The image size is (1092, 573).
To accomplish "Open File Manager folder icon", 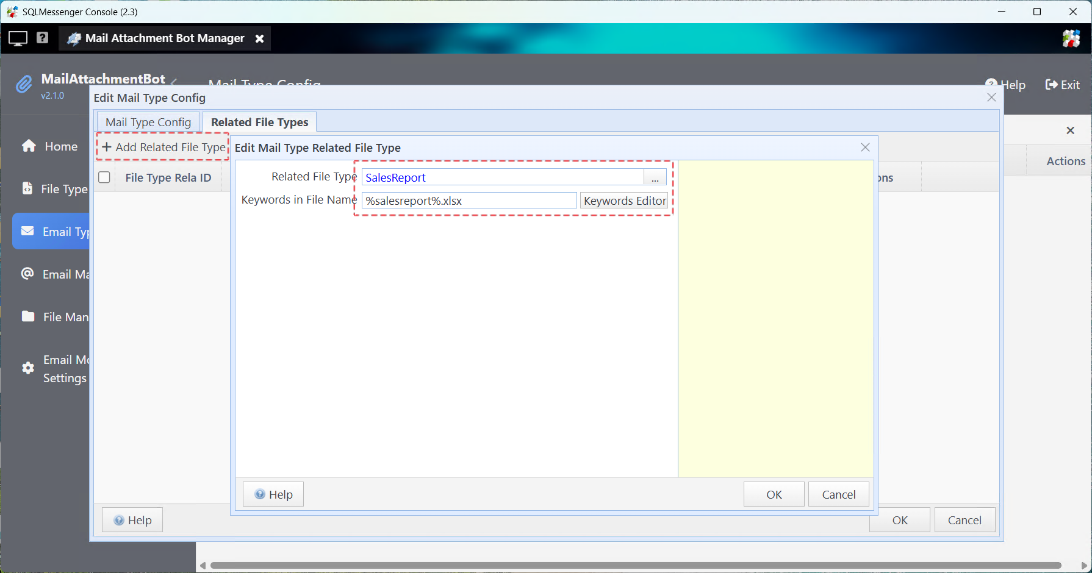I will point(28,316).
